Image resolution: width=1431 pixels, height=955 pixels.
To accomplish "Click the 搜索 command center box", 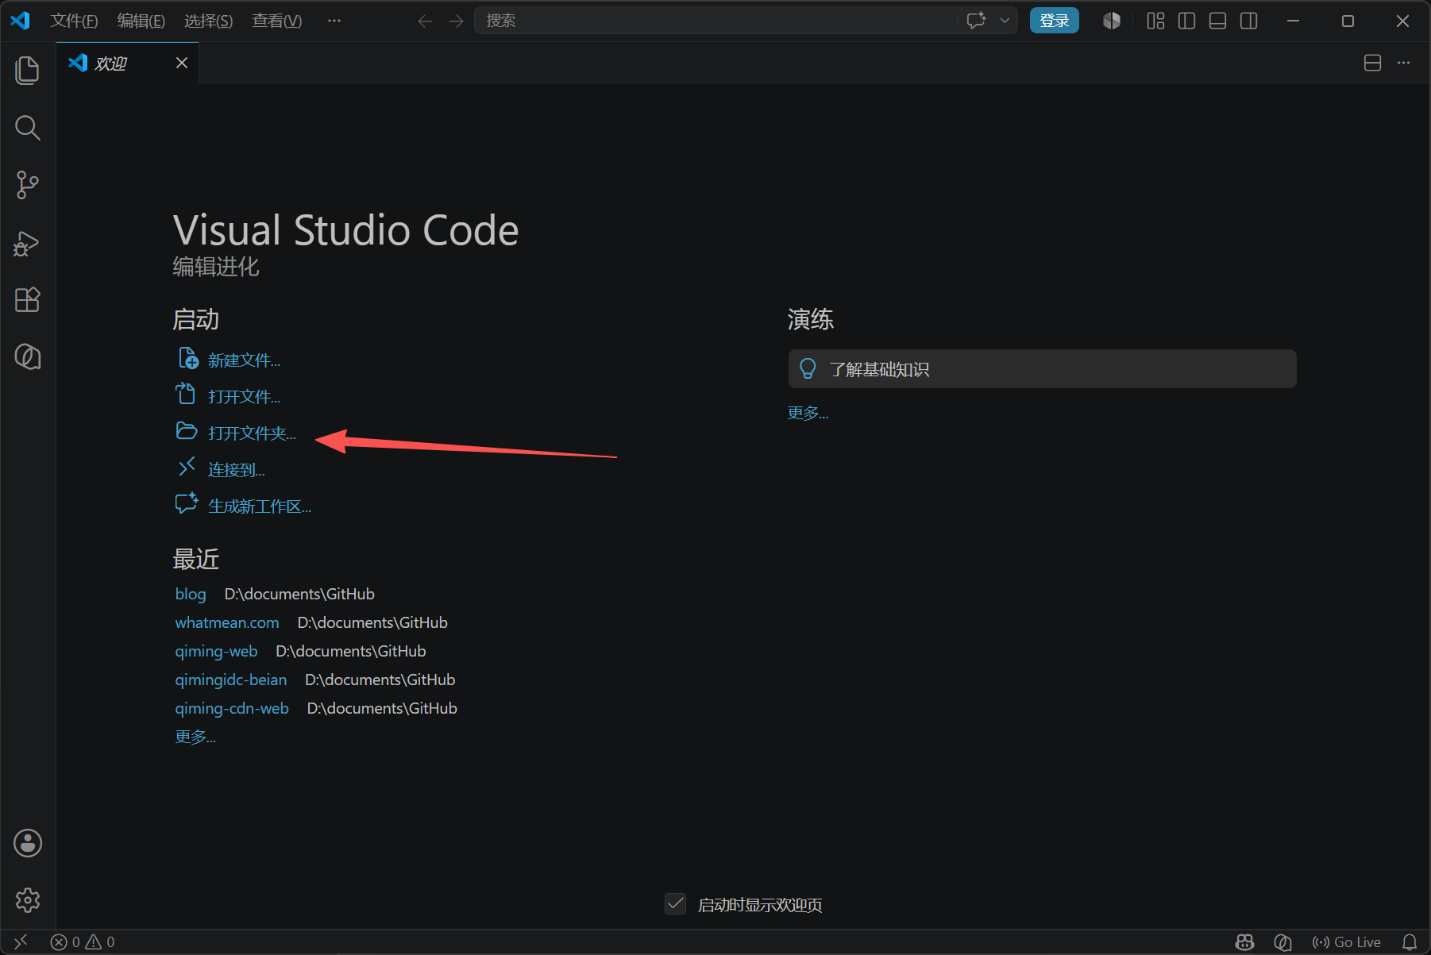I will coord(715,21).
